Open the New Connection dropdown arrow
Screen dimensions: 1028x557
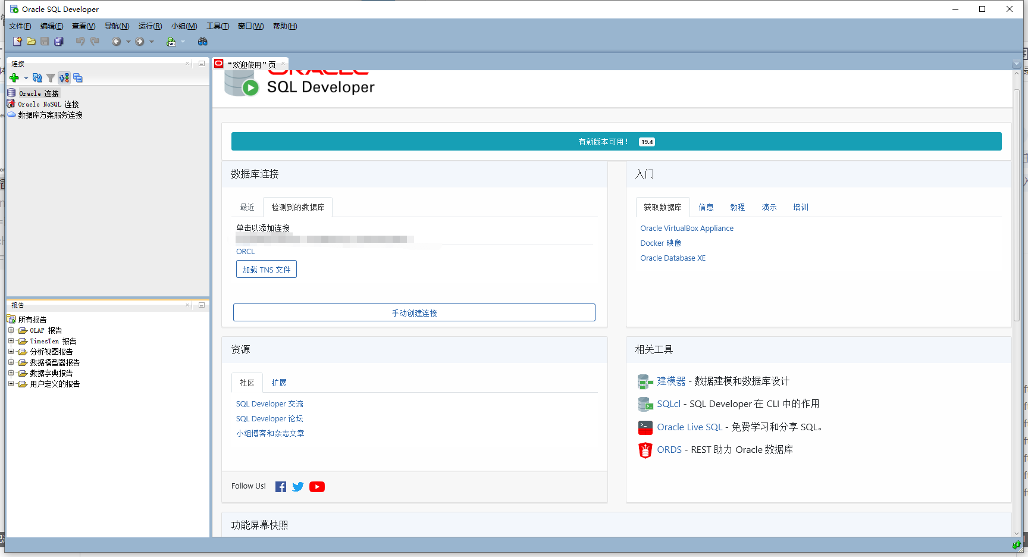(x=26, y=78)
